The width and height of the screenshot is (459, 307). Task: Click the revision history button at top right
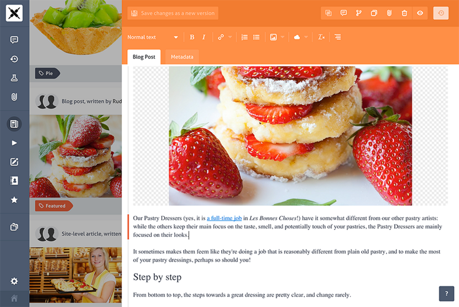tap(441, 13)
